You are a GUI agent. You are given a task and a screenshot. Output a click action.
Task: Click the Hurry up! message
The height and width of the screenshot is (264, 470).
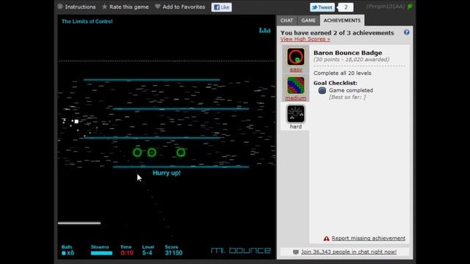[x=167, y=173]
